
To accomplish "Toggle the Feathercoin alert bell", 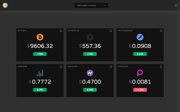I will tap(161, 31).
